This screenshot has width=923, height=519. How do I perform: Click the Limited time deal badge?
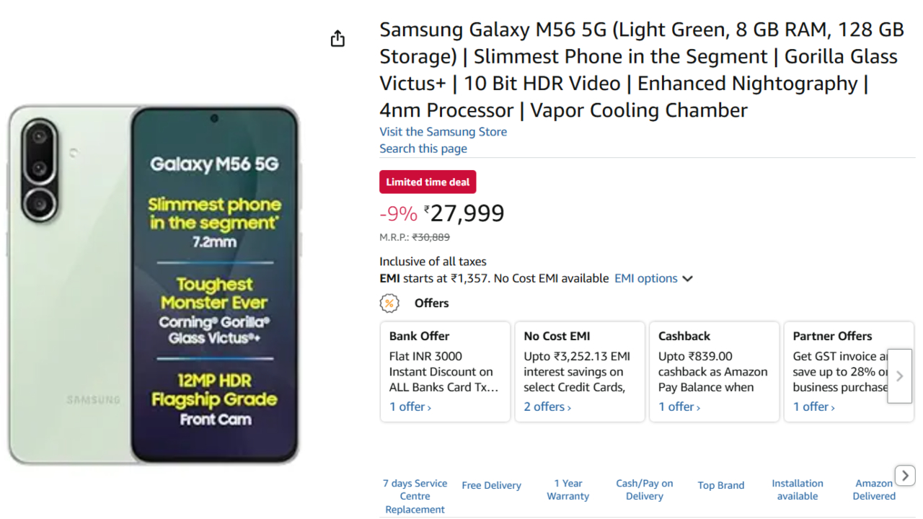click(428, 182)
